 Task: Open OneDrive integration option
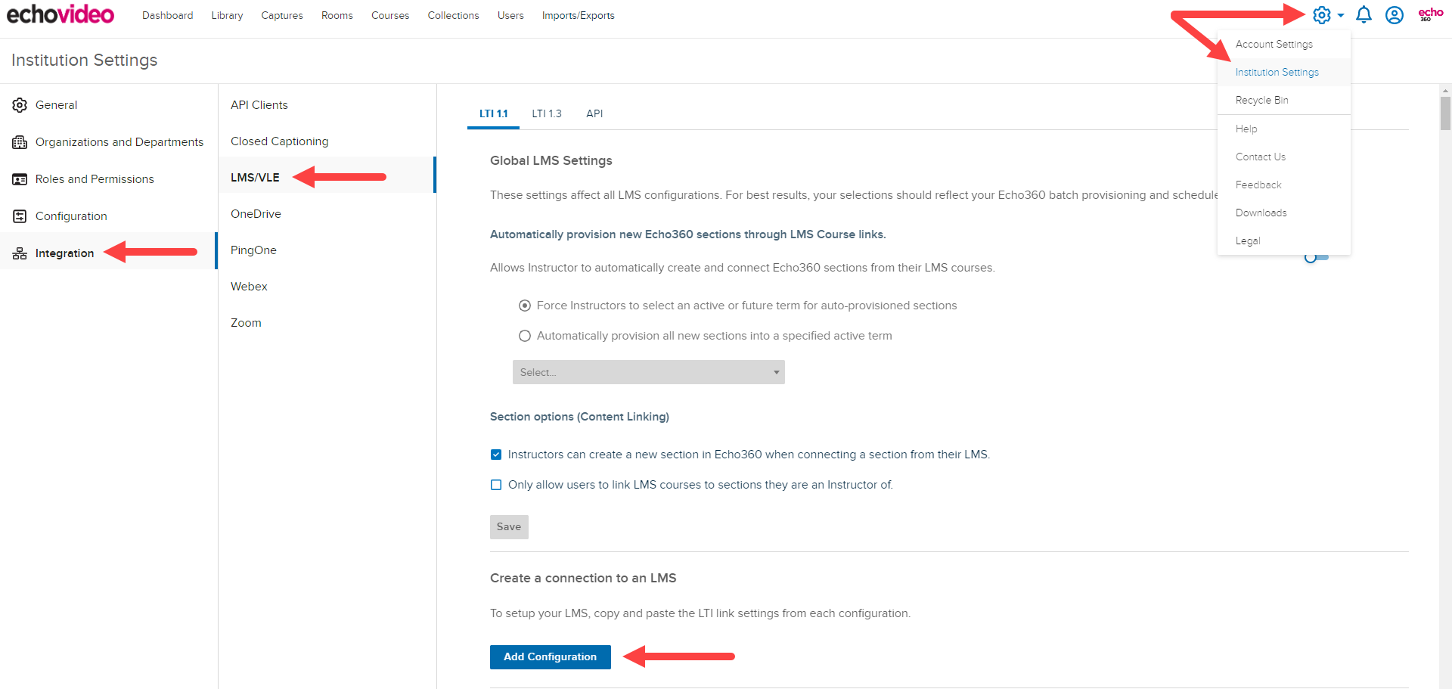coord(327,214)
